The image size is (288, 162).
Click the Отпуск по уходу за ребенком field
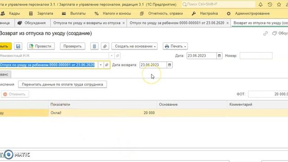pyautogui.click(x=49, y=65)
